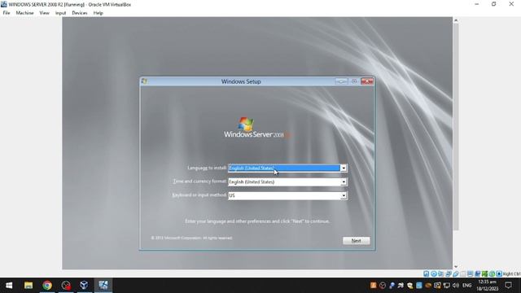Screen dimensions: 521x293
Task: Expand the Time and currency format dropdown
Action: tap(344, 182)
